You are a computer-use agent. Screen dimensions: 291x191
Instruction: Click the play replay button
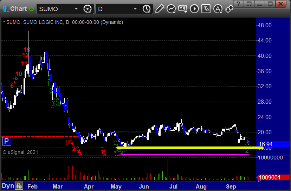tap(194, 9)
